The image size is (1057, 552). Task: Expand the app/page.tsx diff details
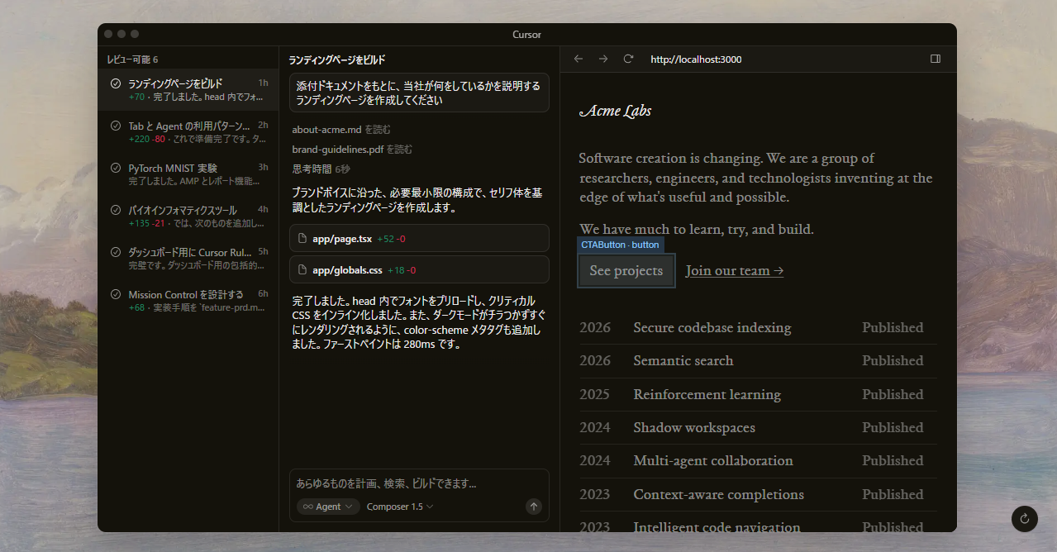click(418, 238)
